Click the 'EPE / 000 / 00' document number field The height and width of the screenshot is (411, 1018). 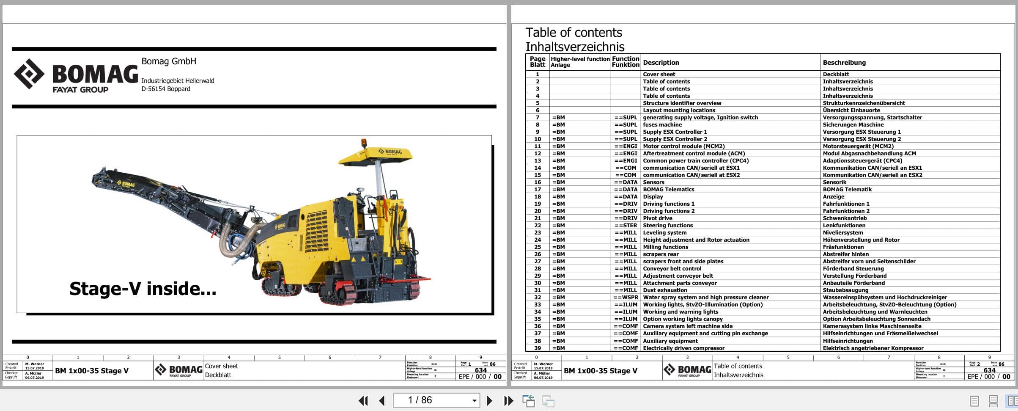478,376
